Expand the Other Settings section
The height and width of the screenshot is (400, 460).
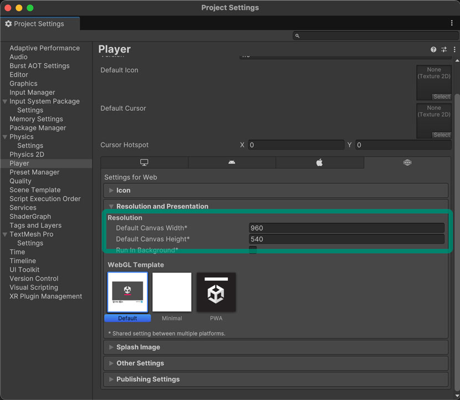[x=111, y=363]
